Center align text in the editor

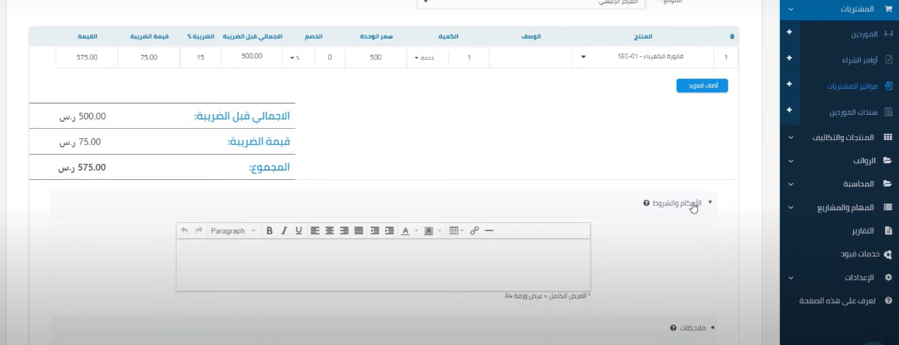coord(330,231)
